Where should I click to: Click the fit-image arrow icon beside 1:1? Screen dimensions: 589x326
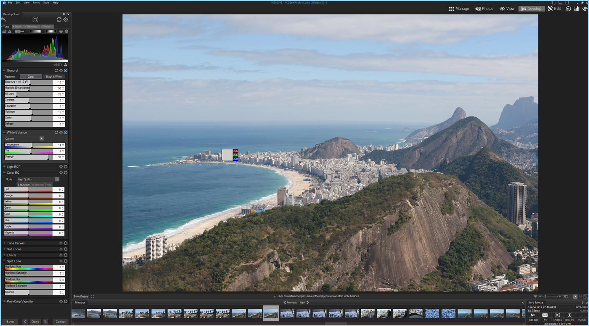585,297
